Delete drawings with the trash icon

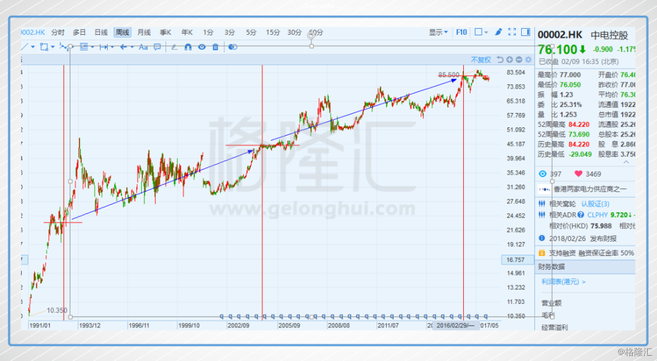point(215,47)
